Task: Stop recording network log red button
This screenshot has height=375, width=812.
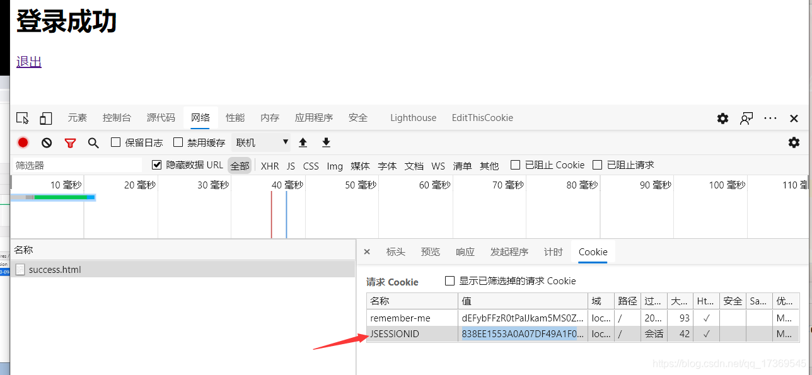Action: point(23,142)
